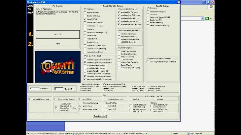Check 'emulate cube maps'
The height and width of the screenshot is (135, 241).
click(119, 34)
